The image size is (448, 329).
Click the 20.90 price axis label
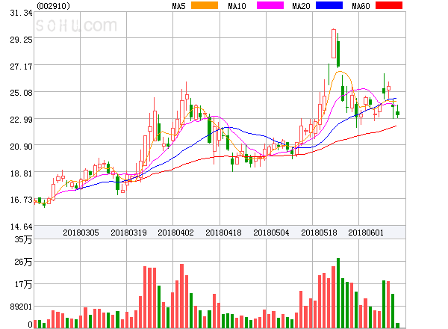(x=21, y=147)
